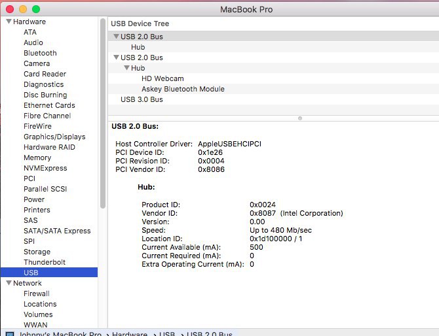The height and width of the screenshot is (336, 439).
Task: Click the Vendor ID Intel Corporation value
Action: [x=296, y=213]
